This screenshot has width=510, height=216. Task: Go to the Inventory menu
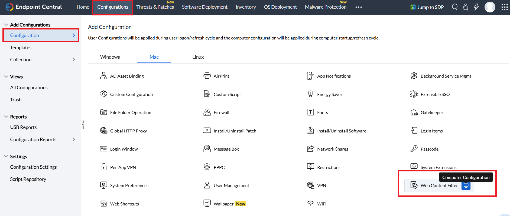(246, 7)
